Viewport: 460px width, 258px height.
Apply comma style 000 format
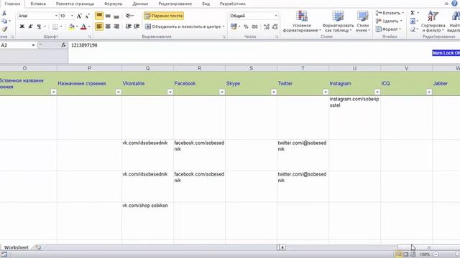click(254, 27)
